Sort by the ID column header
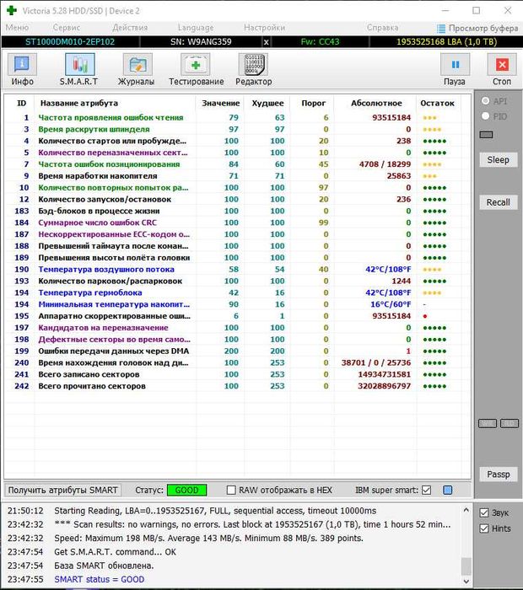Viewport: 523px width, 590px height. [21, 103]
